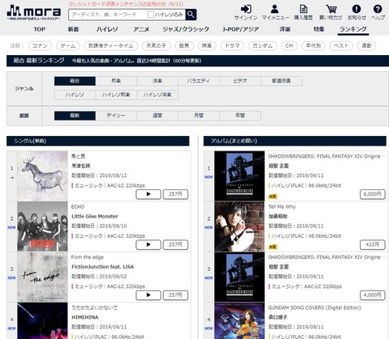The width and height of the screenshot is (389, 339).
Task: Select the コナン topic tag
Action: 40,45
